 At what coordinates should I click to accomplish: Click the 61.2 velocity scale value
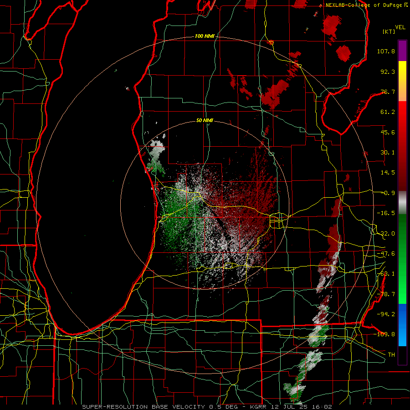coord(388,112)
